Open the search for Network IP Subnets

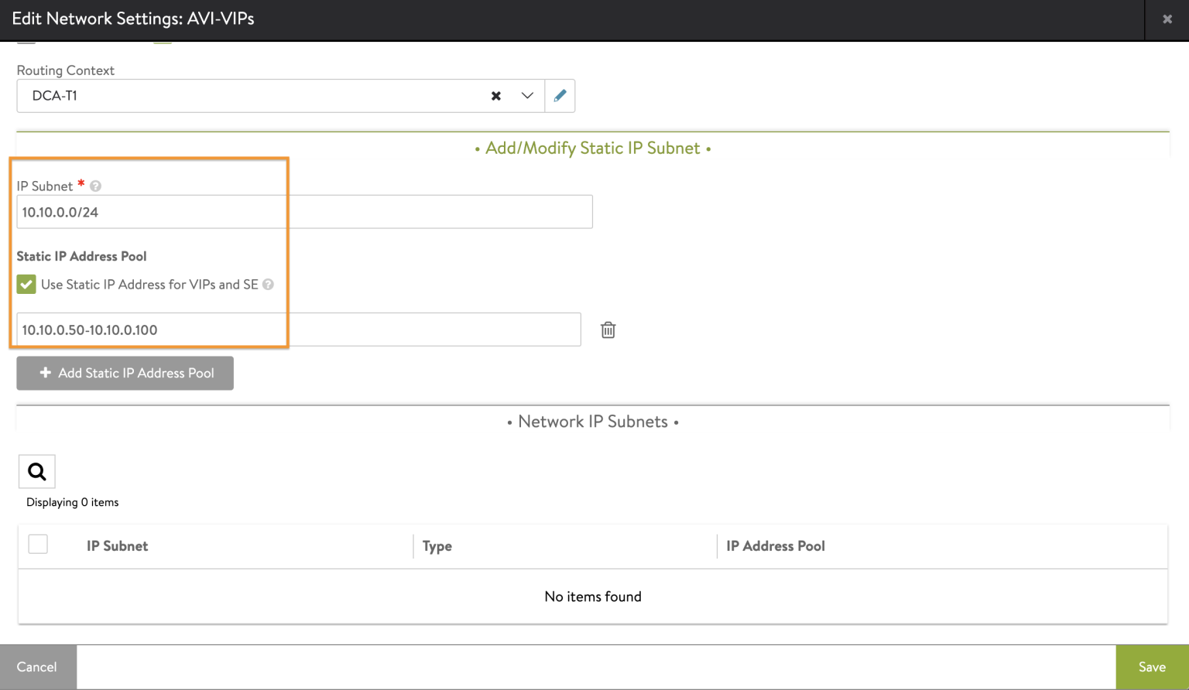36,470
